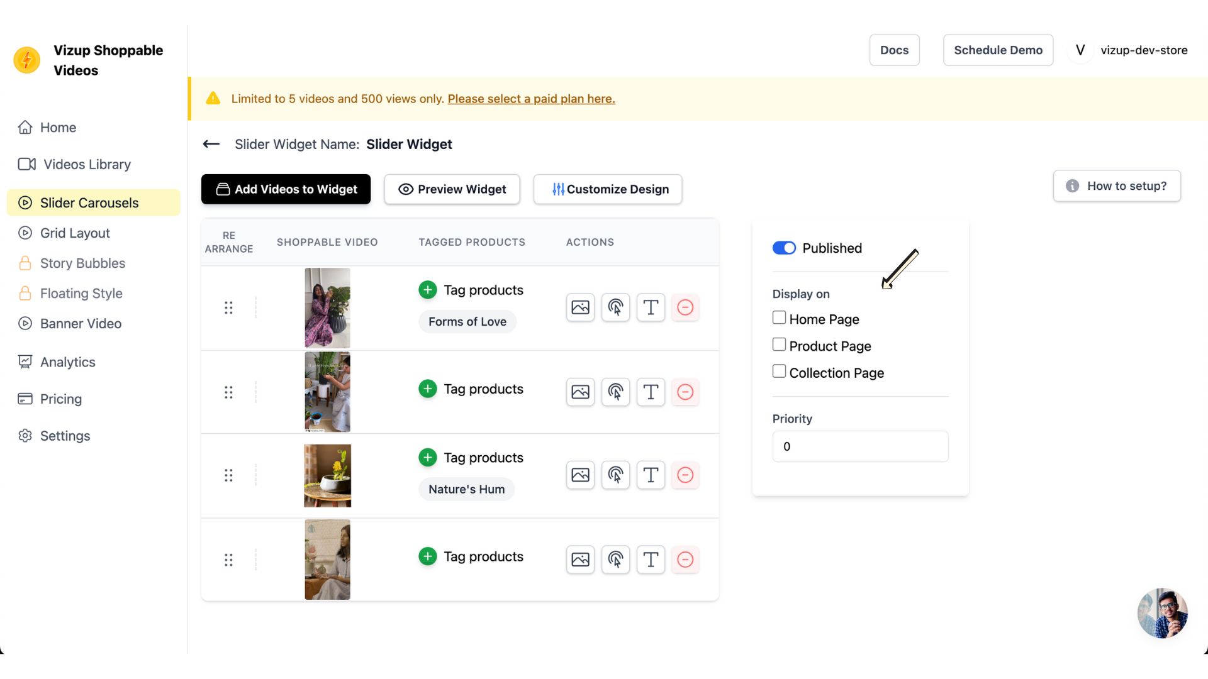Click the image thumbnail icon in first row
Image resolution: width=1208 pixels, height=679 pixels.
point(580,307)
